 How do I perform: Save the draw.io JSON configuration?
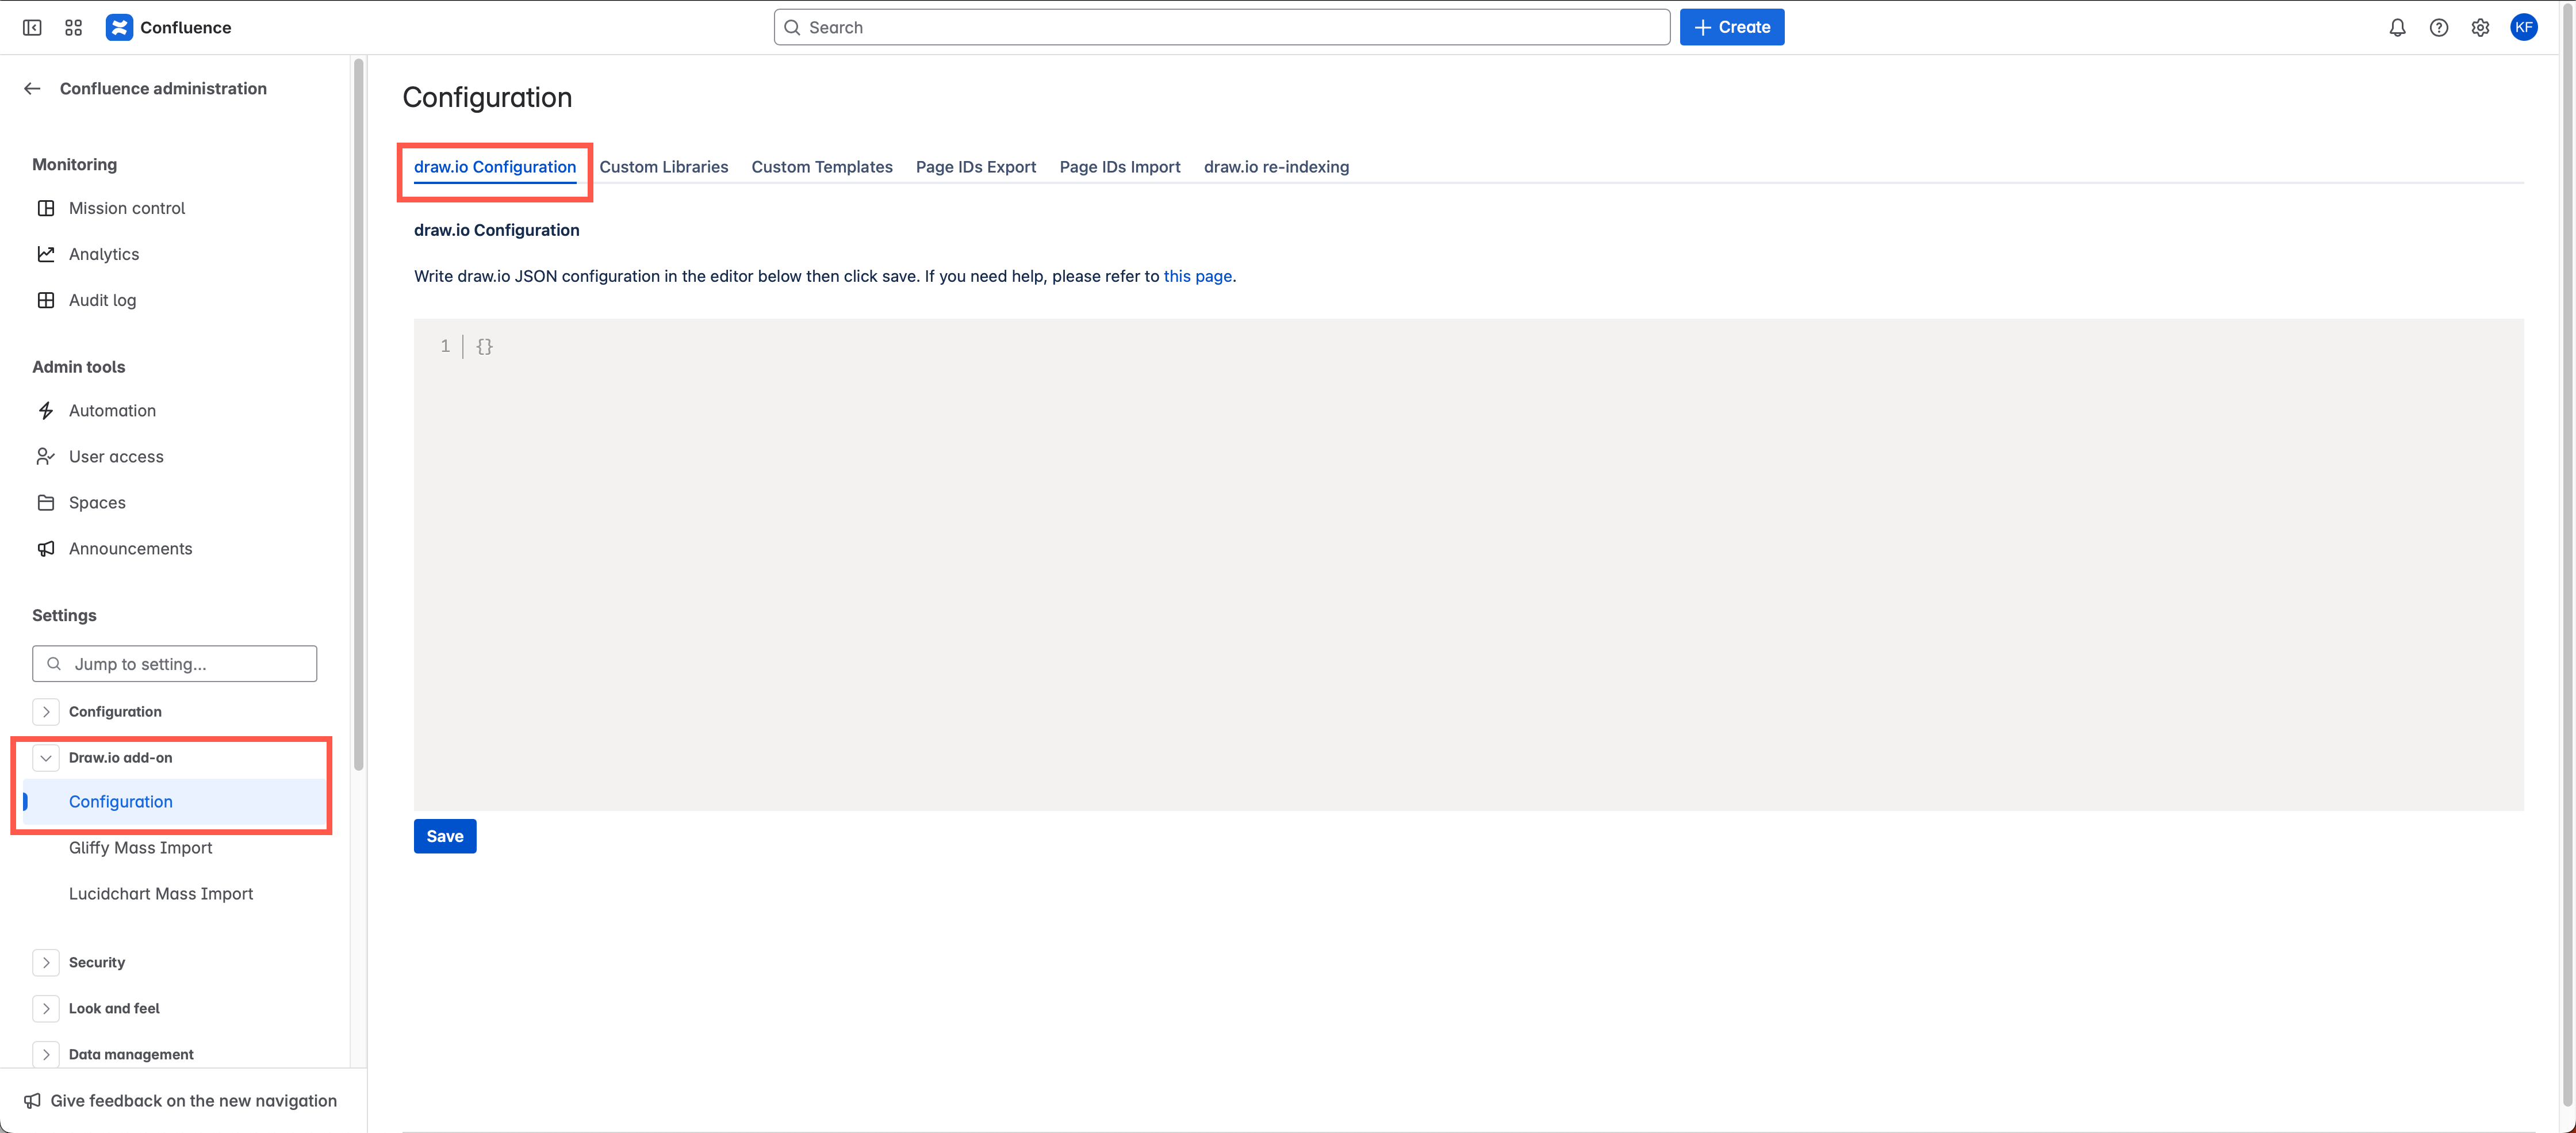(444, 836)
